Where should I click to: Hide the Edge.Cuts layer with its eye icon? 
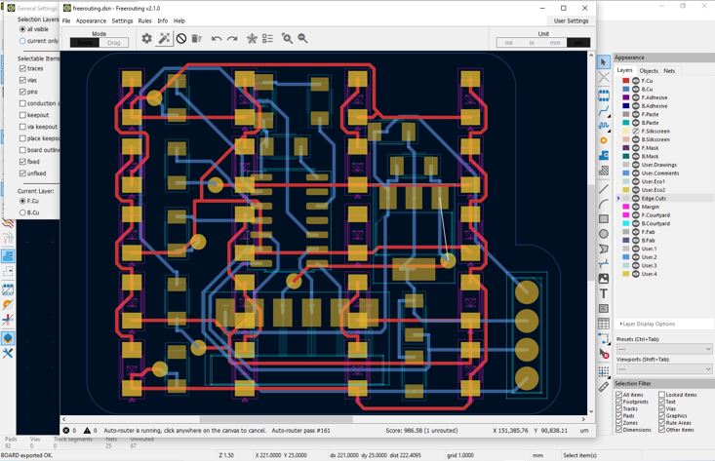[x=635, y=199]
